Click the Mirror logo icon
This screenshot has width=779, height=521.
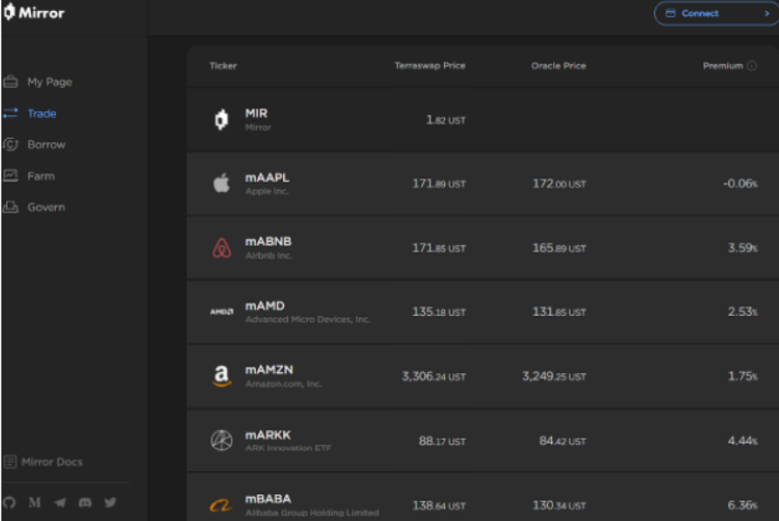tap(9, 12)
